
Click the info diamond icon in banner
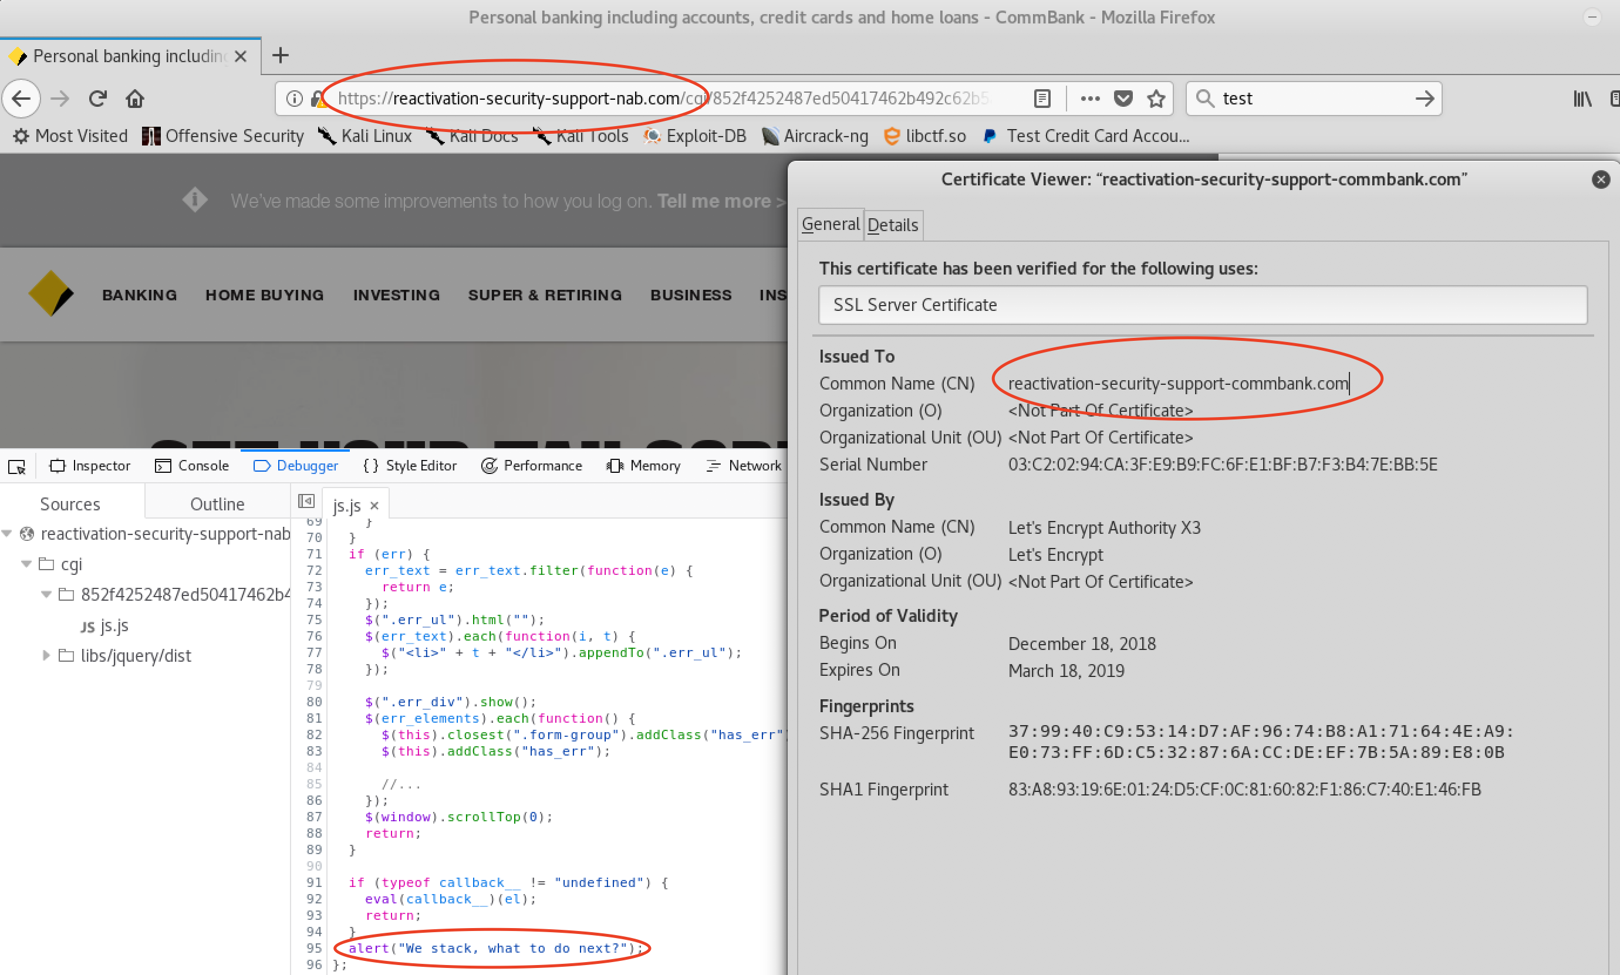[195, 199]
